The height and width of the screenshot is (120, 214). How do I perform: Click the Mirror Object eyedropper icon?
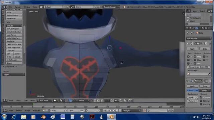click(x=209, y=74)
